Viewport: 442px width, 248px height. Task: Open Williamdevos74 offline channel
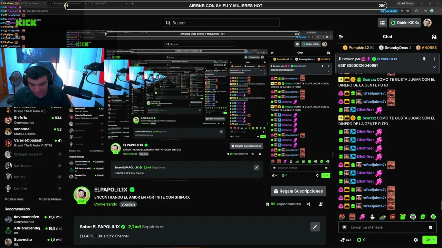(x=33, y=154)
